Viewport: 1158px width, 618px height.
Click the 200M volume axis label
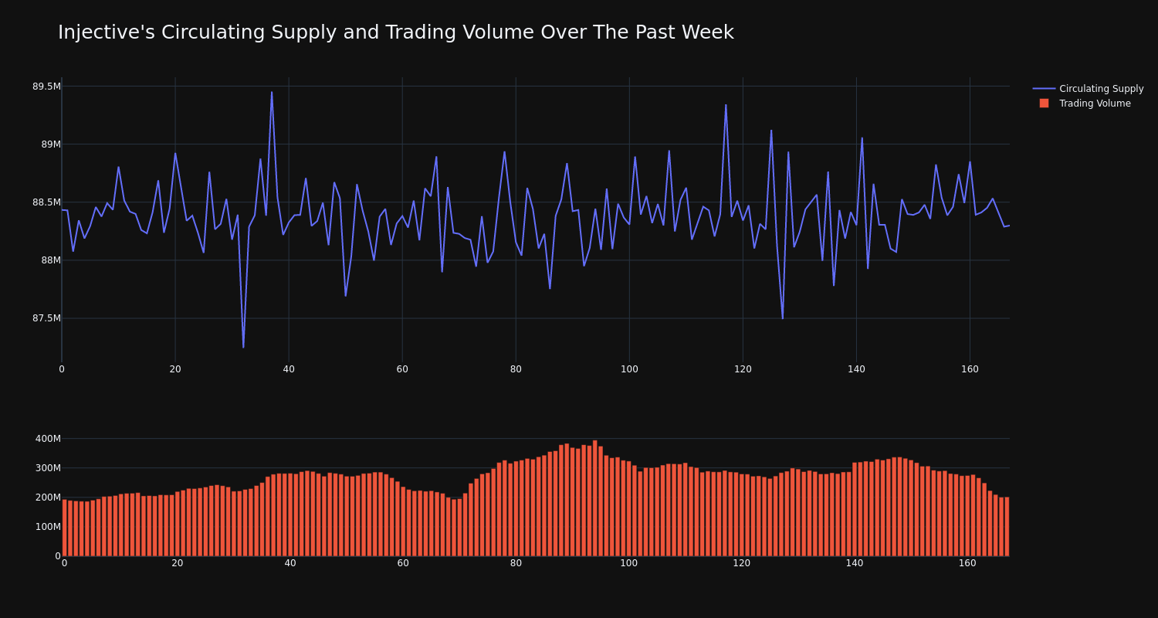click(48, 497)
